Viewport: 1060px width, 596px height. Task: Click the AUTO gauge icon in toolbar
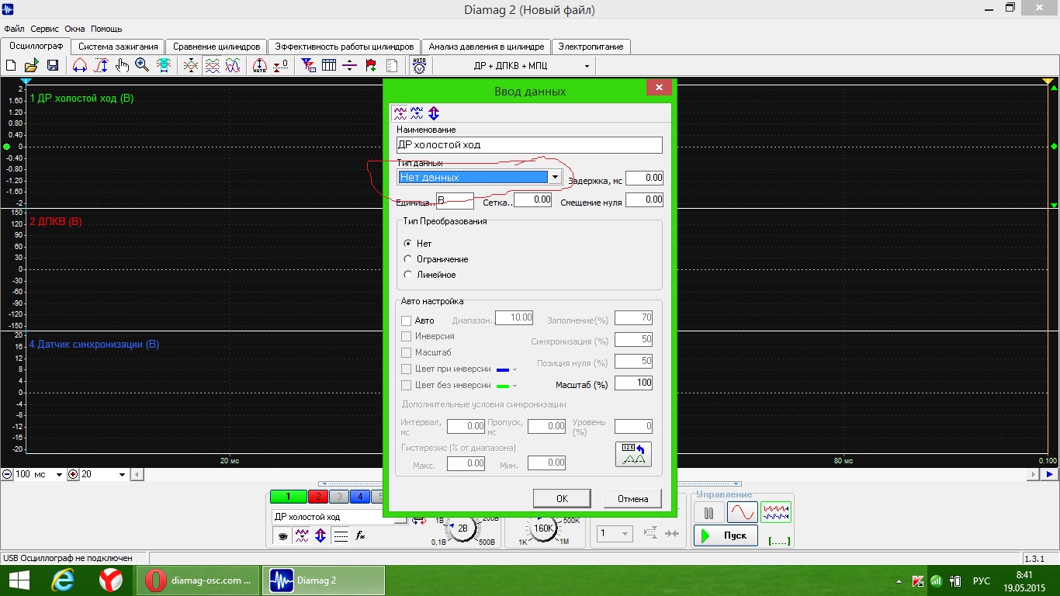tap(419, 66)
